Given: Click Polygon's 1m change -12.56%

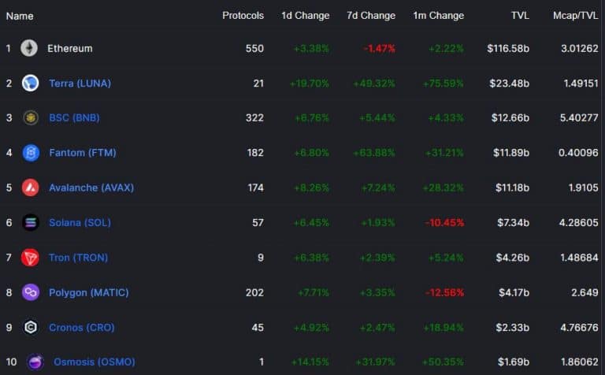Looking at the screenshot, I should (x=444, y=292).
